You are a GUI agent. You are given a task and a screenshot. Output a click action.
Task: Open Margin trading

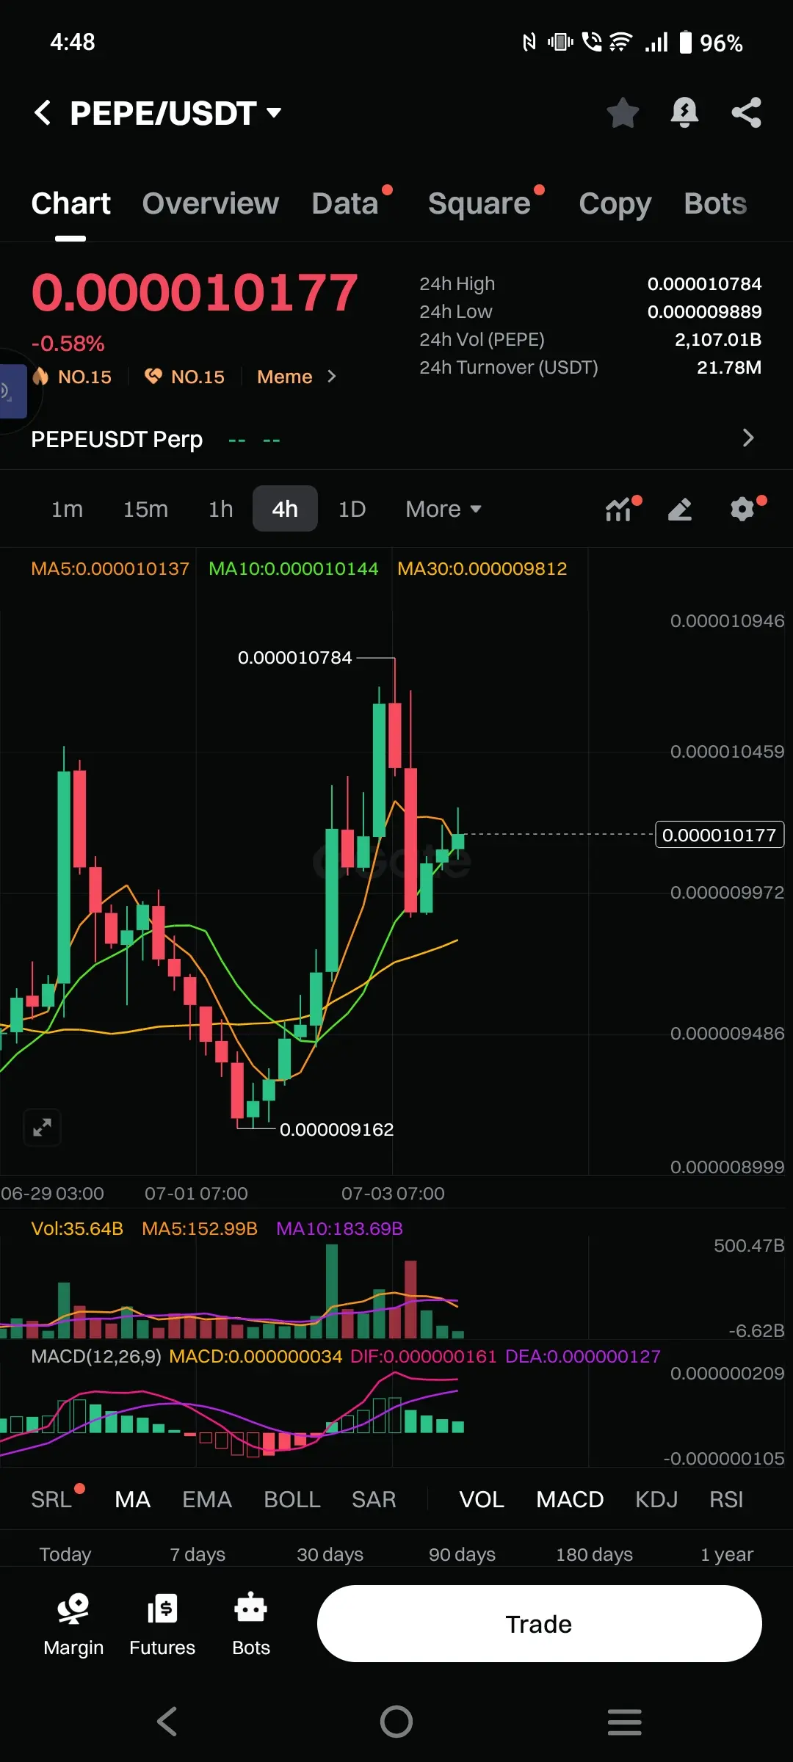[x=73, y=1624]
